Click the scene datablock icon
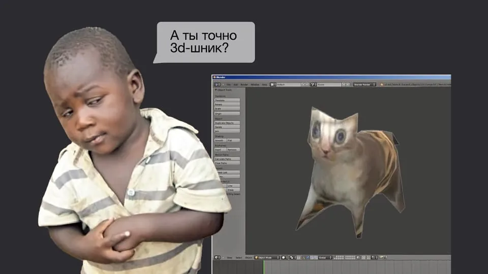This screenshot has height=274, width=488. click(314, 85)
